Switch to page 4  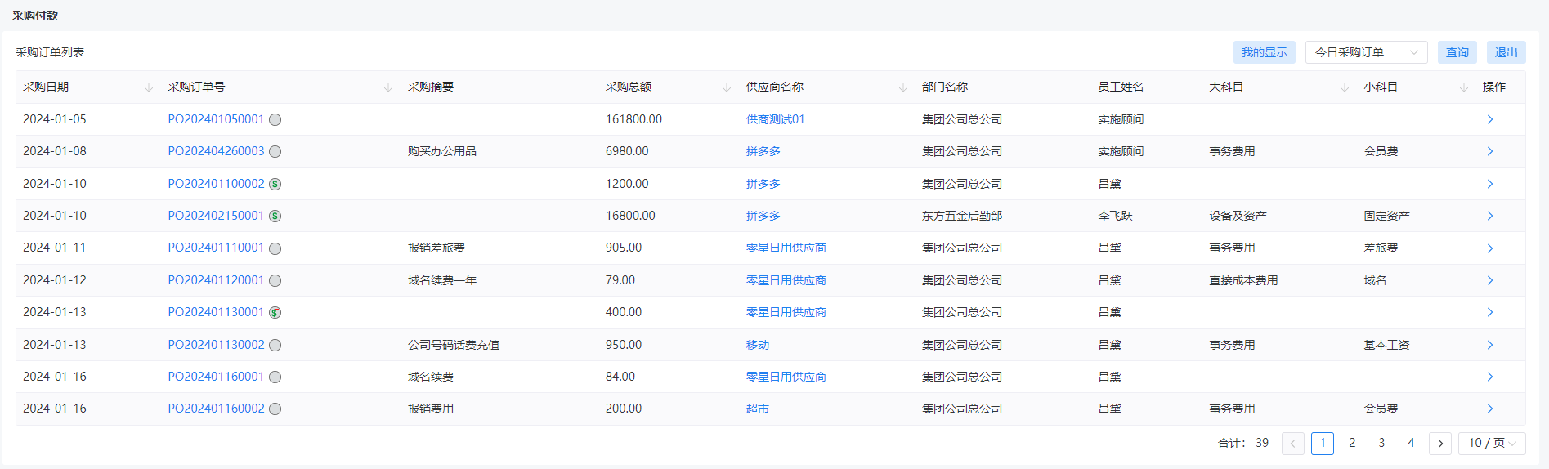coord(1411,443)
